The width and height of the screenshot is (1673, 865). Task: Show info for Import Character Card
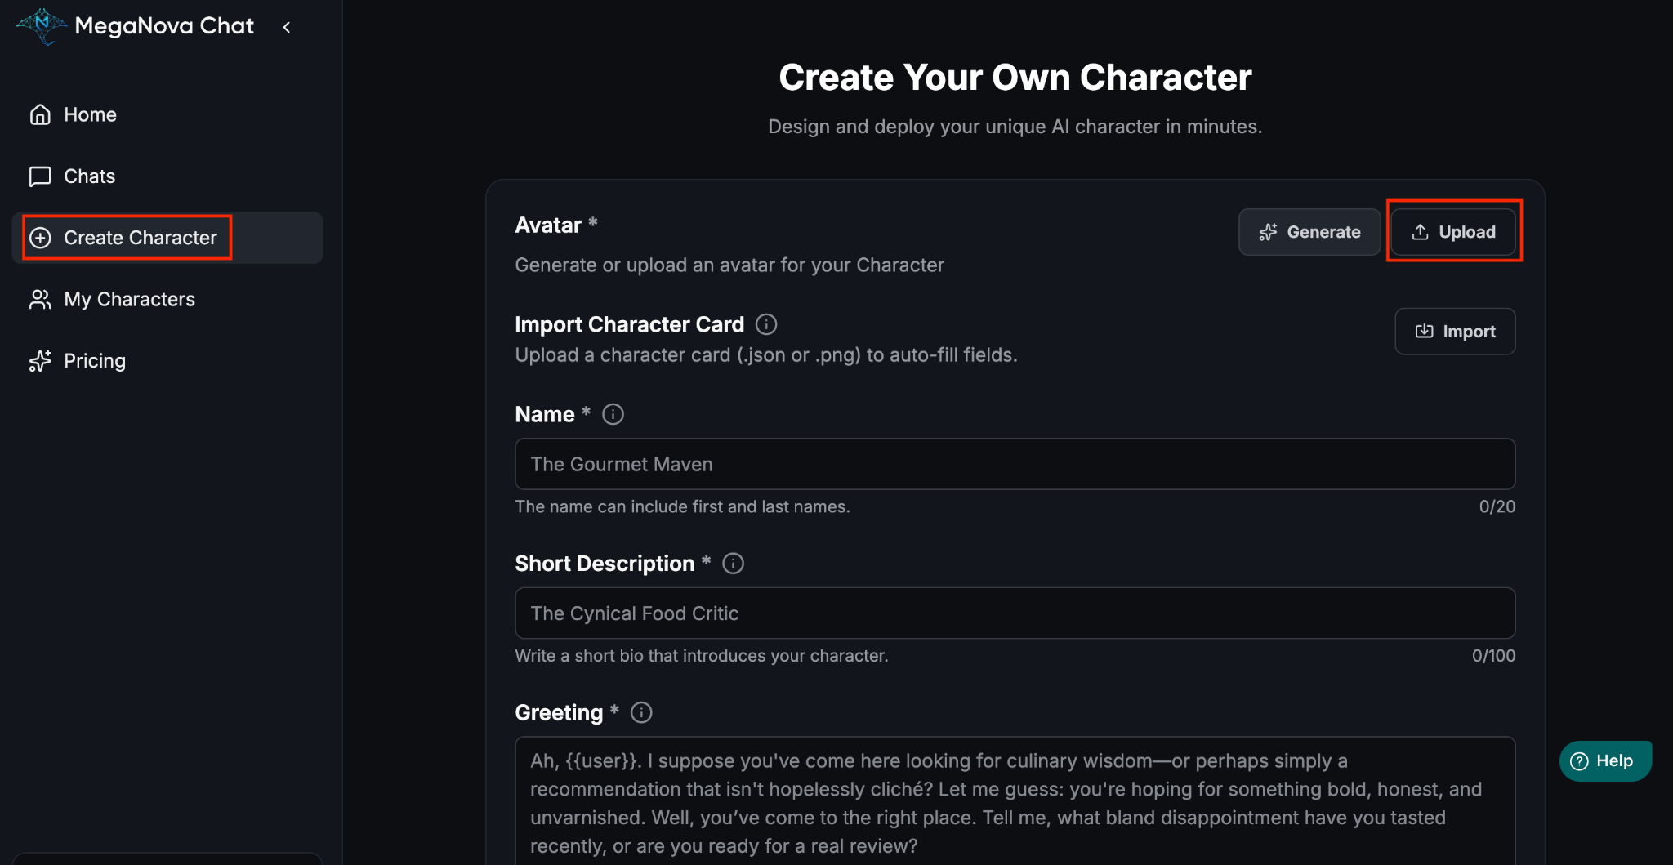[766, 324]
